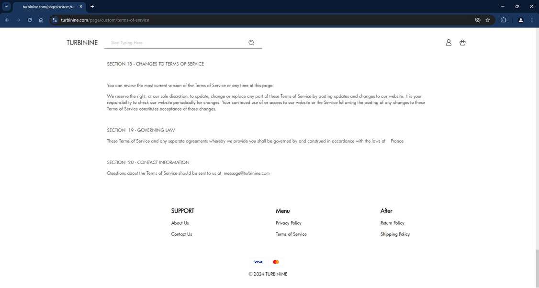Click the © 2024 TURBININE copyright text
This screenshot has width=539, height=288.
pyautogui.click(x=268, y=274)
